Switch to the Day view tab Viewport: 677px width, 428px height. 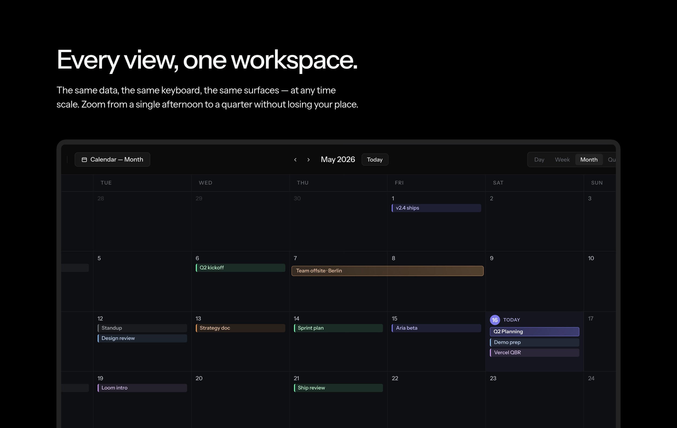(x=539, y=160)
